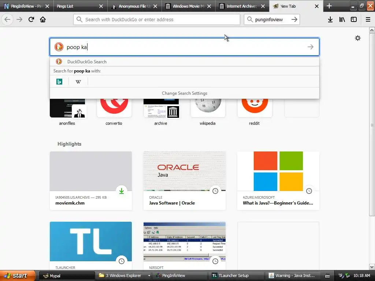
Task: Open the reddit top site
Action: [255, 112]
